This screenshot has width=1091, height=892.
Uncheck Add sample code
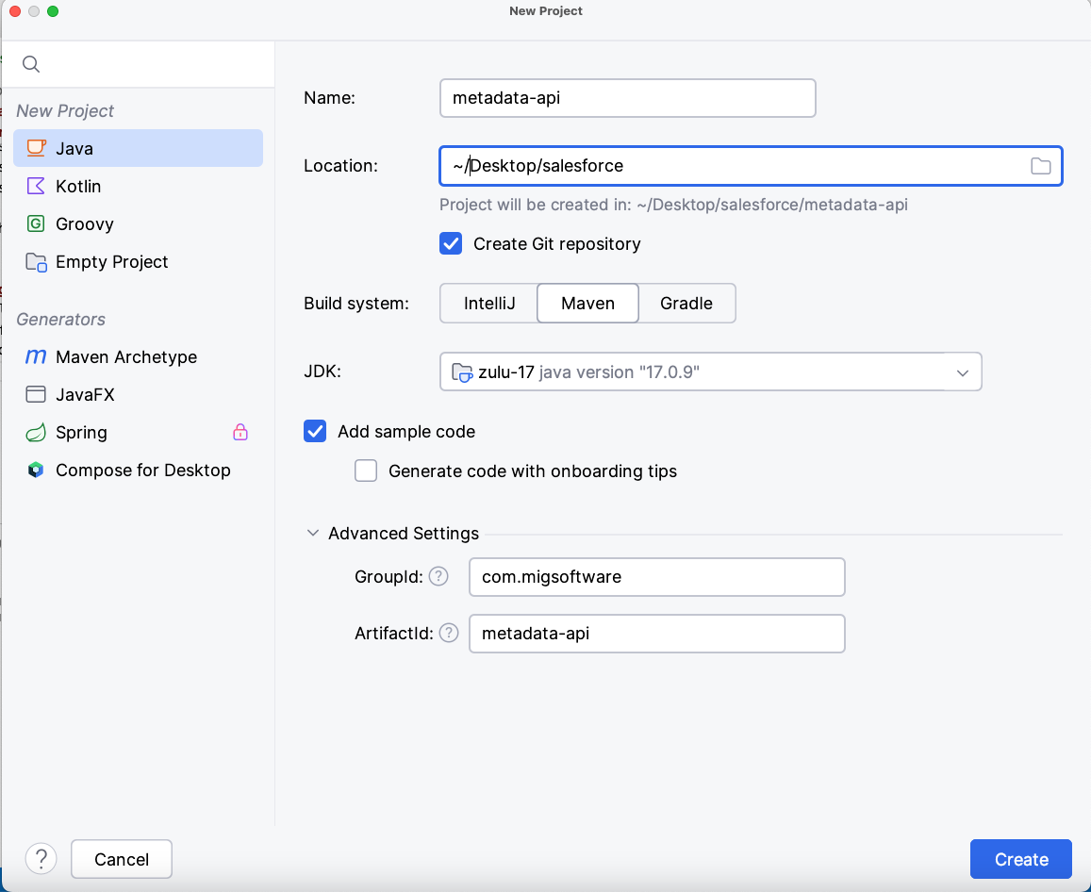[x=315, y=432]
